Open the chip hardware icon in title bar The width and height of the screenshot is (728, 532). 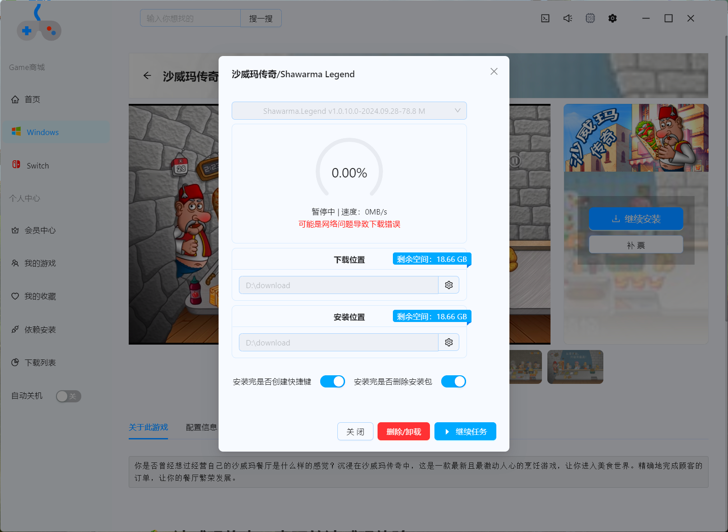[590, 18]
